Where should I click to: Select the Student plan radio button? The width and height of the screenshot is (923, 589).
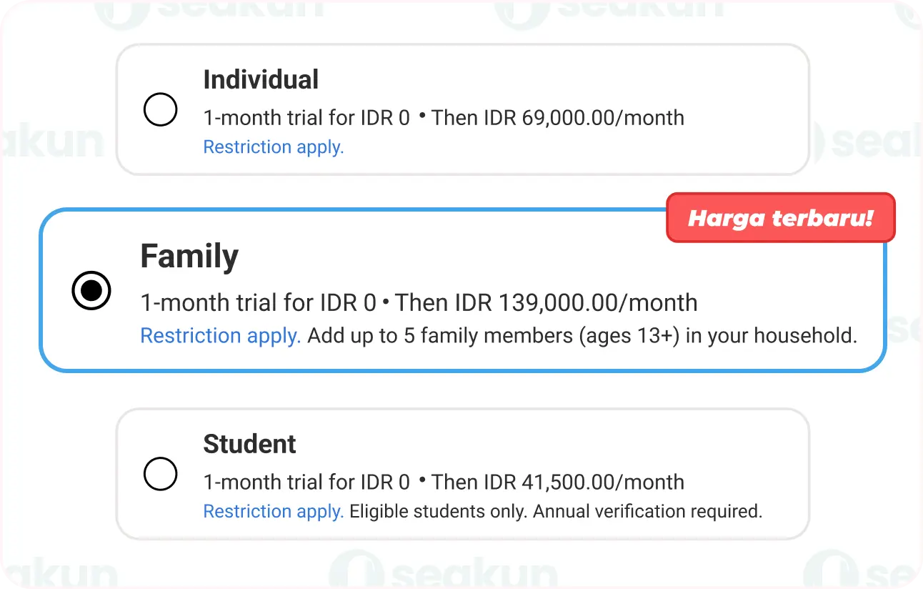(160, 474)
